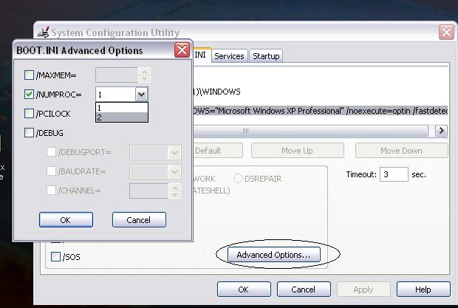Open Advanced Options... in System Configuration Utility
458x308 pixels.
pyautogui.click(x=273, y=255)
